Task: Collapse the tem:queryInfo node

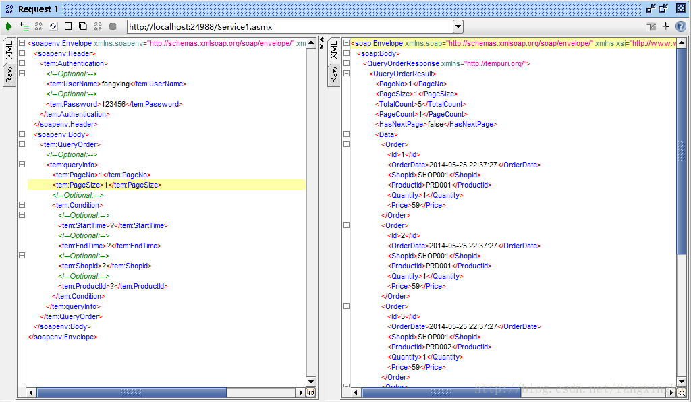Action: coord(22,164)
